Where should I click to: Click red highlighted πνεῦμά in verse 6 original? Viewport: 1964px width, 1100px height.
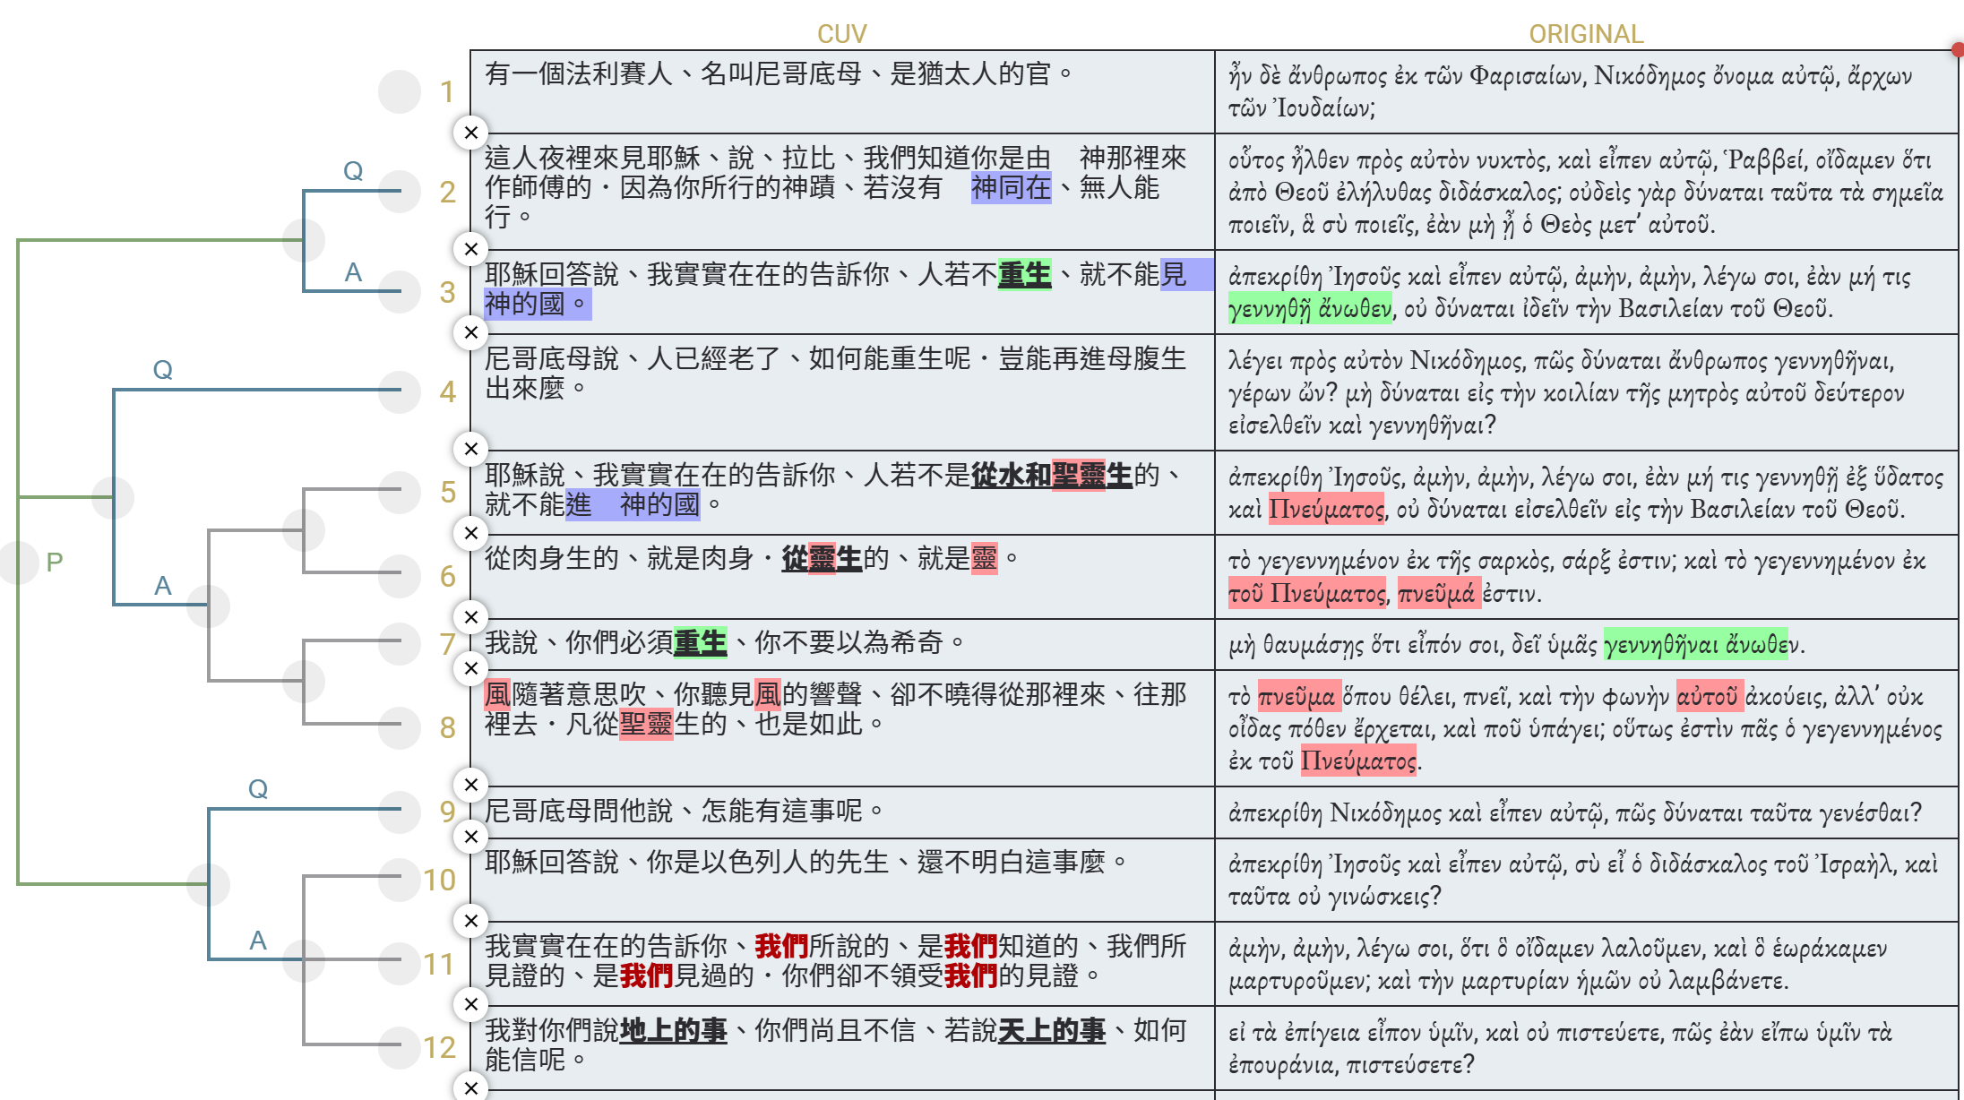(1438, 593)
